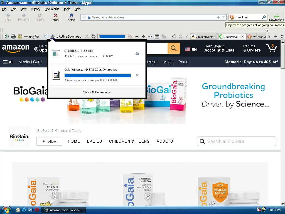Open the Amazon shopping cart
The image size is (285, 214).
tap(271, 48)
